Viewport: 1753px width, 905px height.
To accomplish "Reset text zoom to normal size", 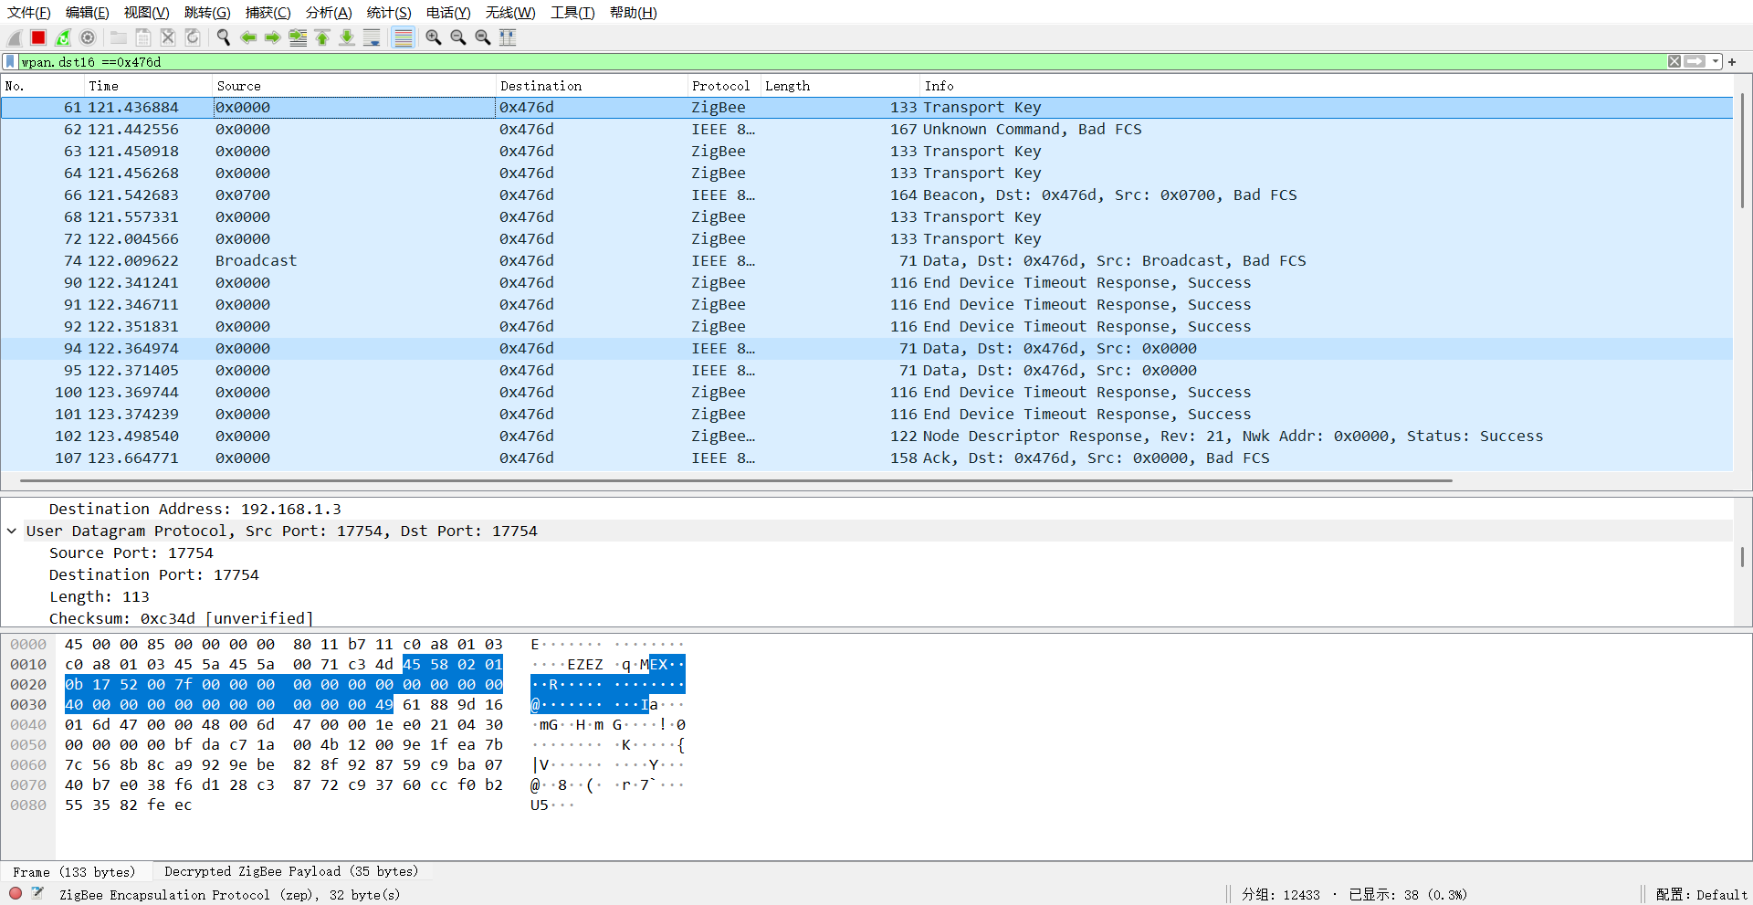I will [483, 37].
